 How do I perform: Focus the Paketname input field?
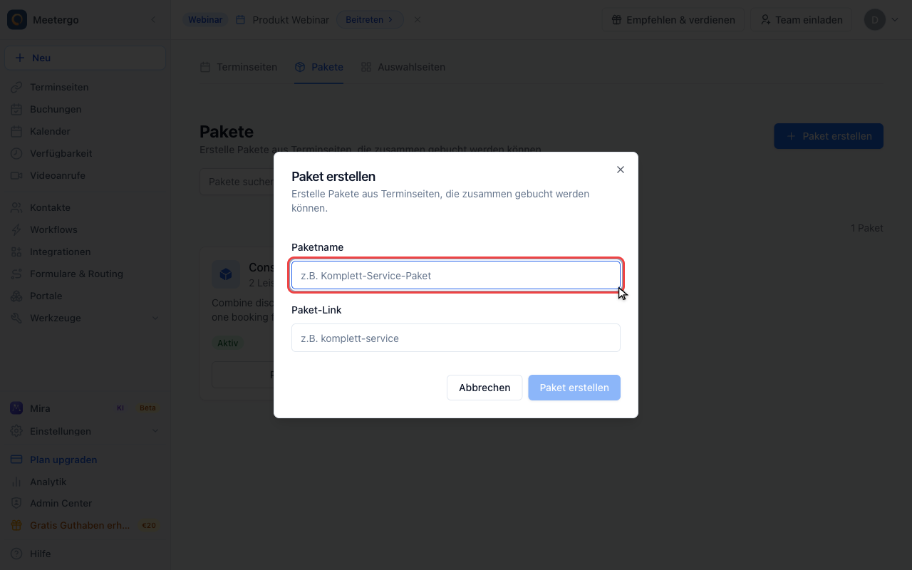point(456,275)
